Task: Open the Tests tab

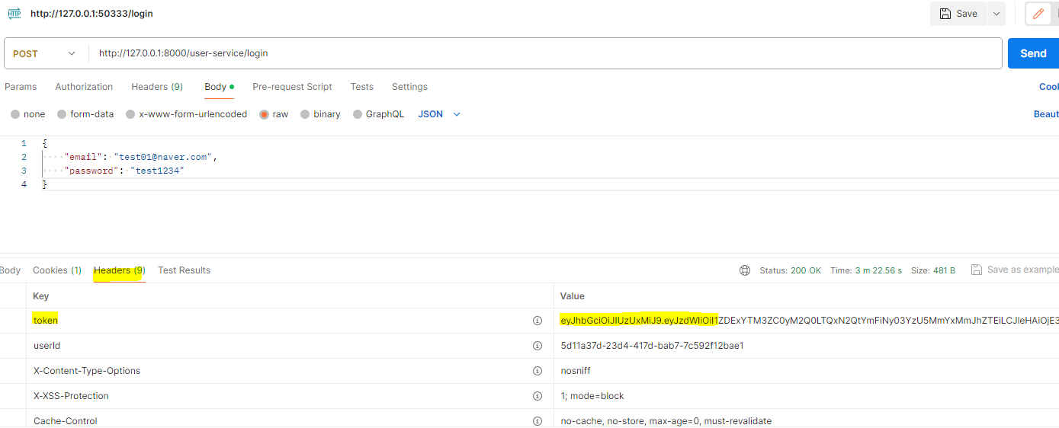Action: coord(362,87)
